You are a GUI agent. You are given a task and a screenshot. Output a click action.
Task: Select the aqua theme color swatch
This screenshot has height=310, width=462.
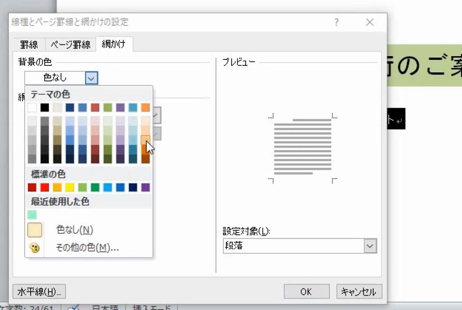tap(133, 108)
